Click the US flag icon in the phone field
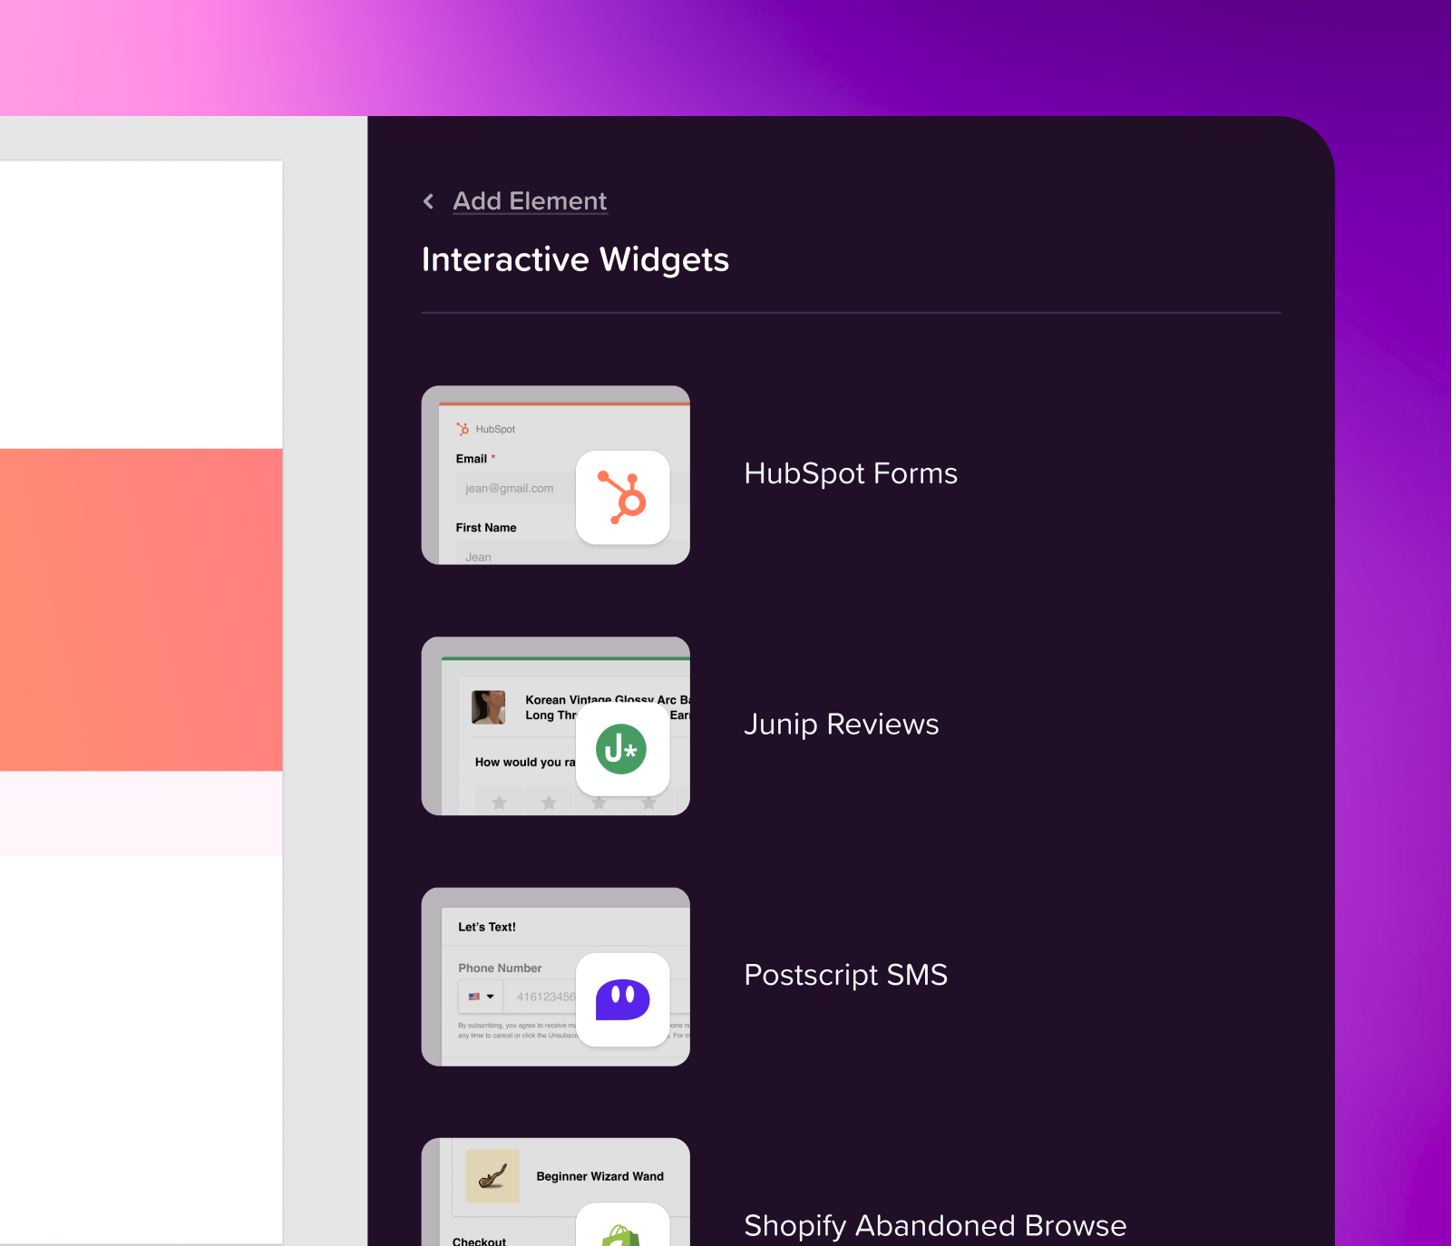The height and width of the screenshot is (1246, 1452). (475, 996)
